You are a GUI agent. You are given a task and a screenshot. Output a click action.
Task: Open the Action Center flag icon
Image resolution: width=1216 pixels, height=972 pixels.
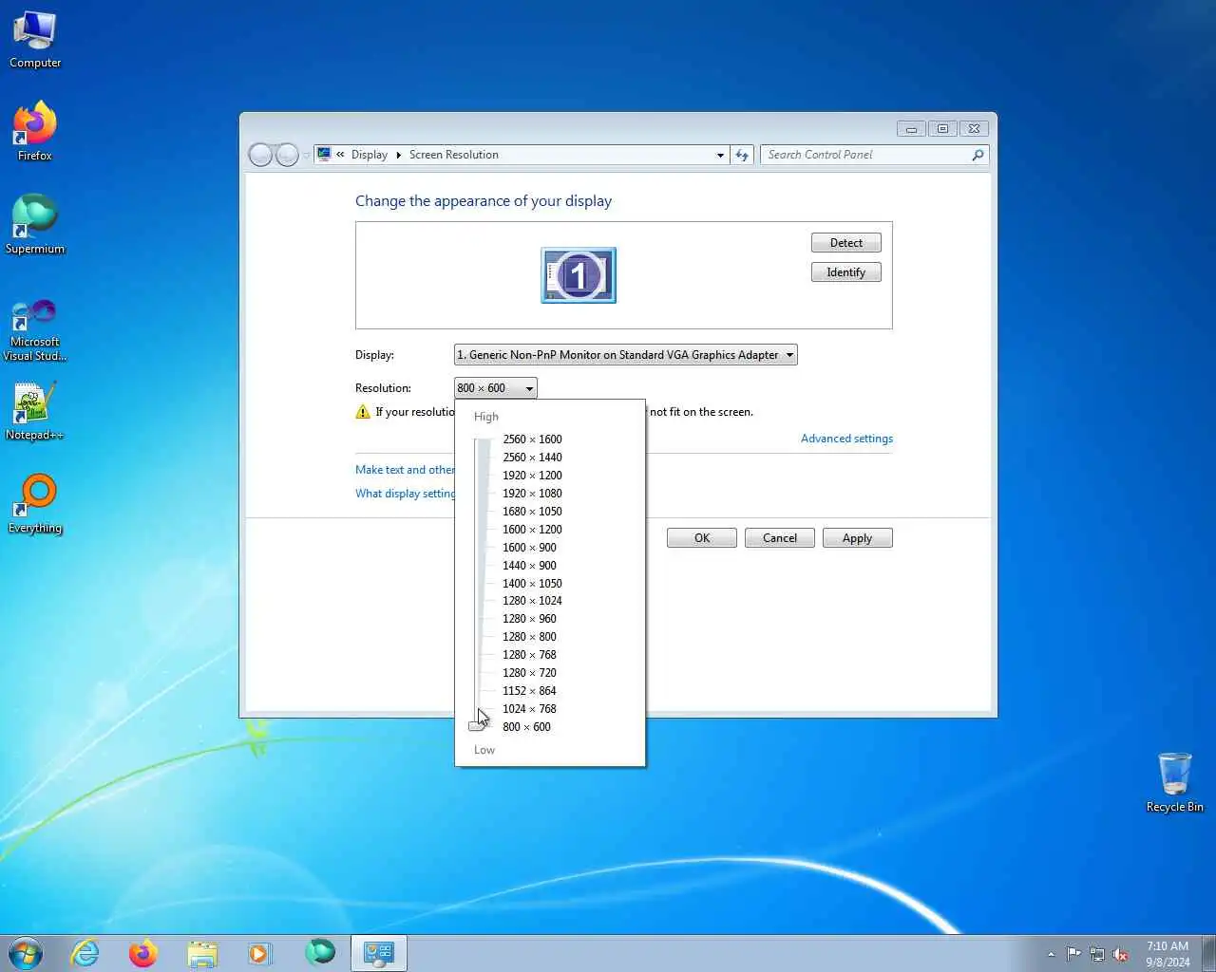pyautogui.click(x=1073, y=954)
